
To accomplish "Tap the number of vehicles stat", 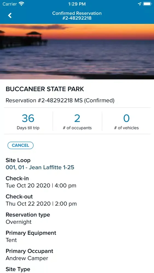I will click(126, 121).
